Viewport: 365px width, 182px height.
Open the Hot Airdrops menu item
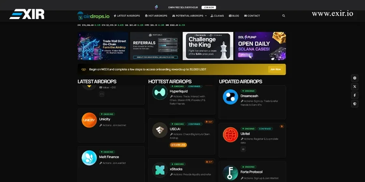156,16
